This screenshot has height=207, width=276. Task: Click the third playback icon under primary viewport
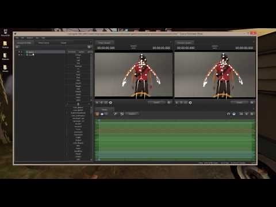(106, 102)
